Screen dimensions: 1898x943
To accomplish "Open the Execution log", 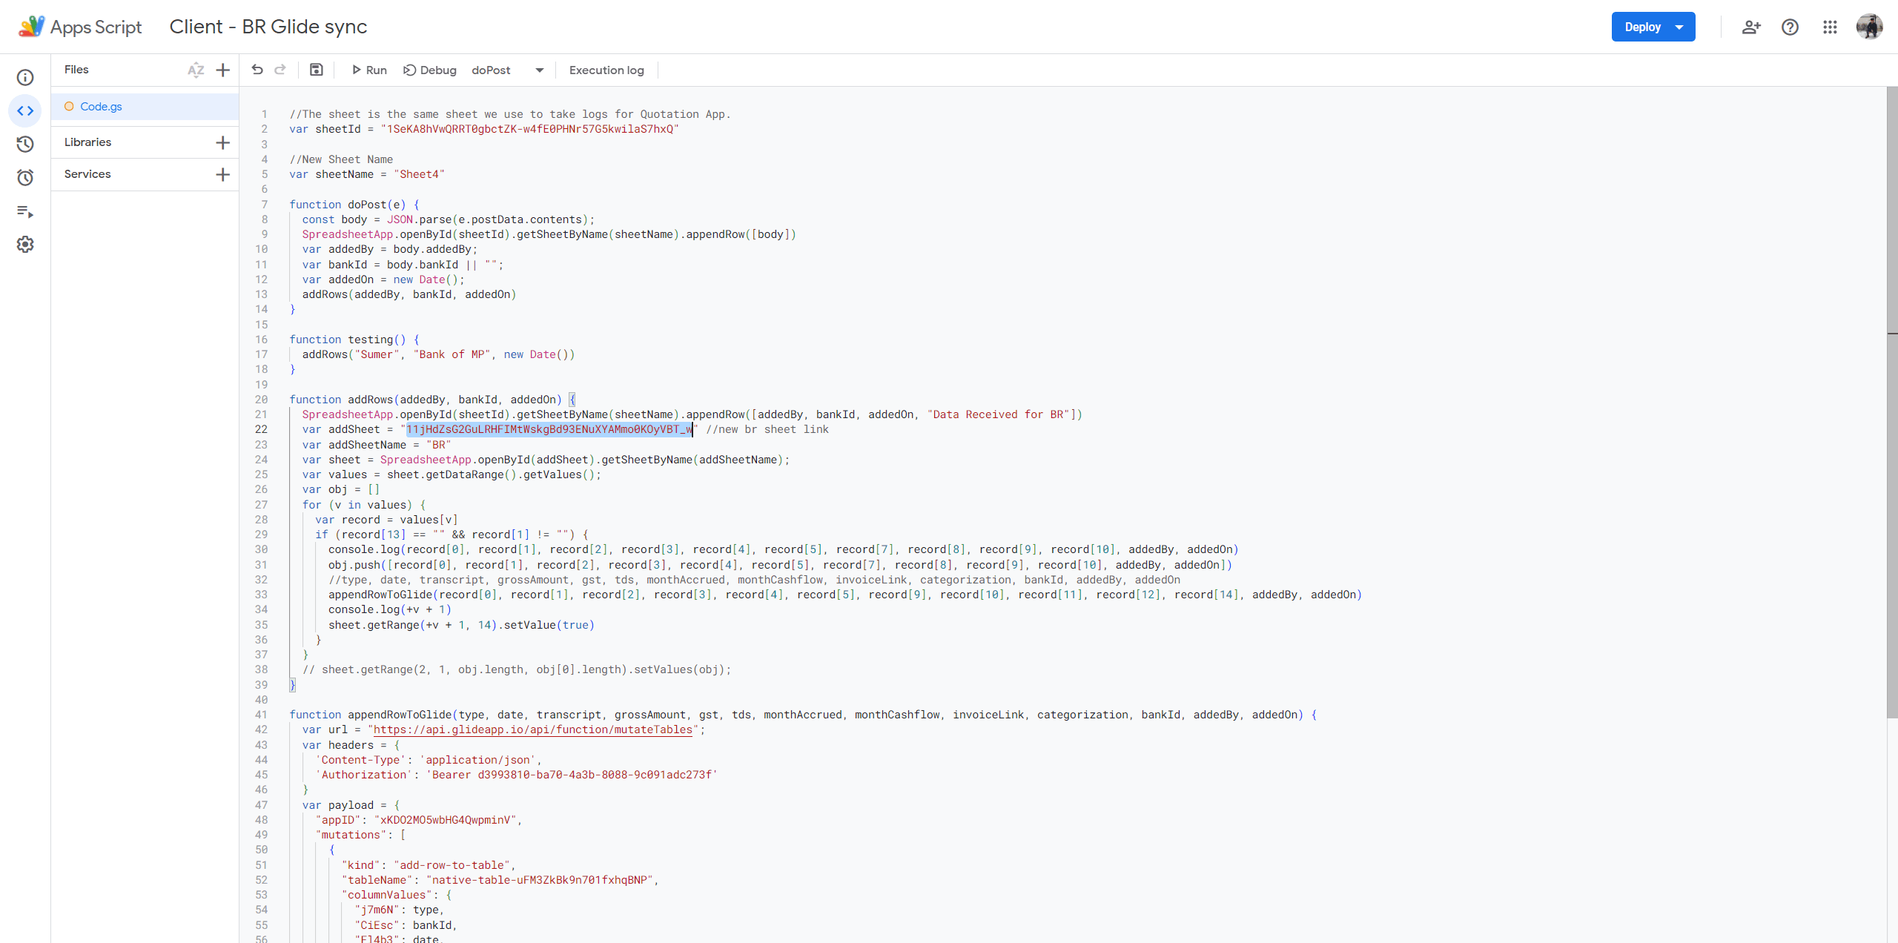I will (606, 70).
